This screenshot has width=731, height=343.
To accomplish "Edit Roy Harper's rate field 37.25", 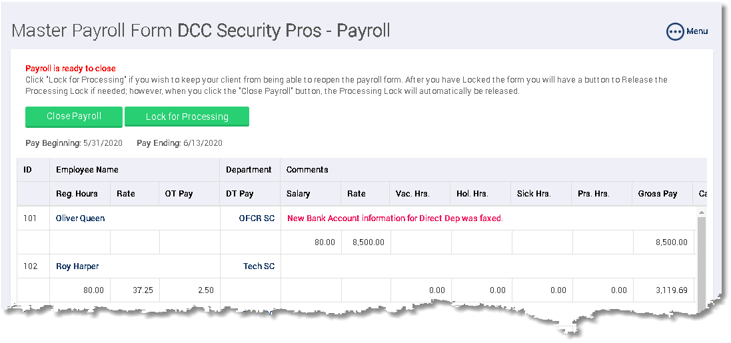I will [x=135, y=290].
